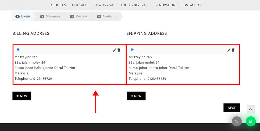Edit billing address with pencil icon
Viewport: 260px width, 131px height.
(115, 50)
